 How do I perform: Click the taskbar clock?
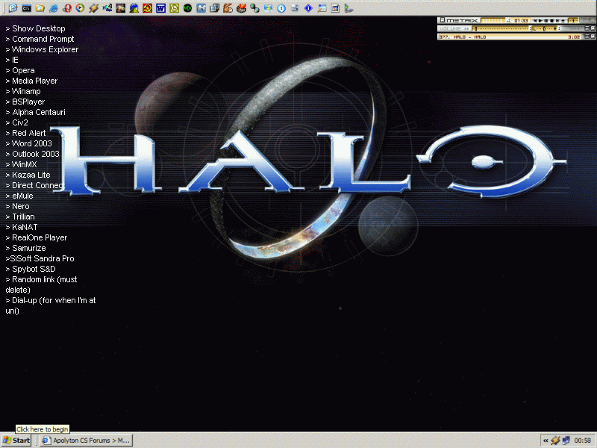582,441
